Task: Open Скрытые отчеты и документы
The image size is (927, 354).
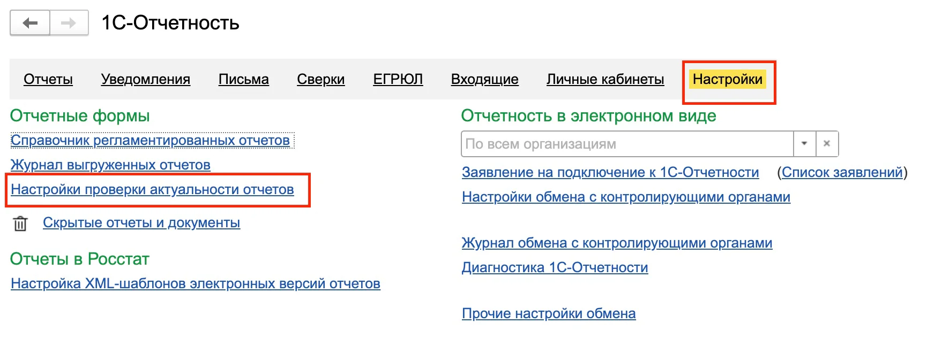Action: (x=141, y=222)
